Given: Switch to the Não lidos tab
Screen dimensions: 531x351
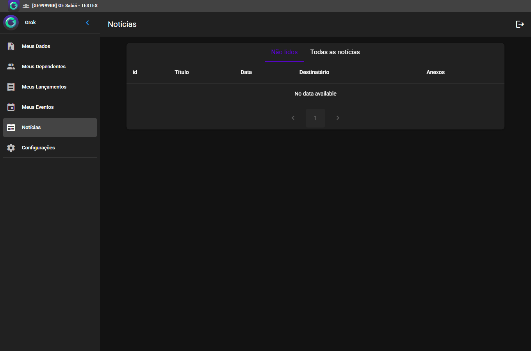Looking at the screenshot, I should 284,52.
